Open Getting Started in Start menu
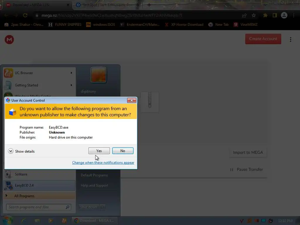Image resolution: width=300 pixels, height=225 pixels. [39, 85]
